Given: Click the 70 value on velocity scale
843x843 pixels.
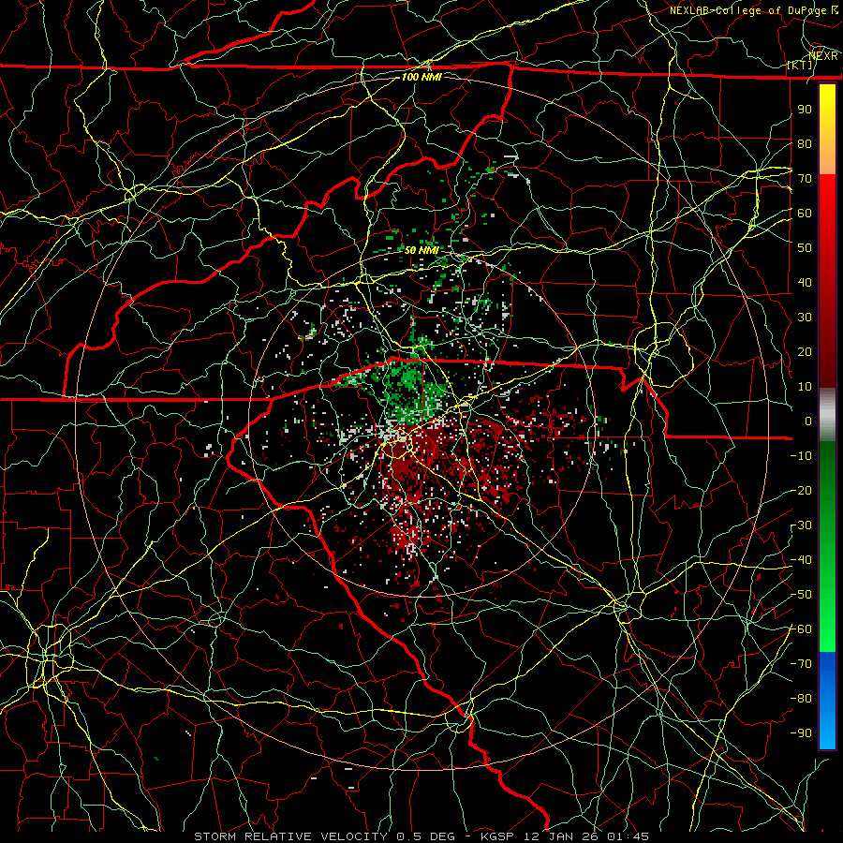Looking at the screenshot, I should [x=805, y=179].
